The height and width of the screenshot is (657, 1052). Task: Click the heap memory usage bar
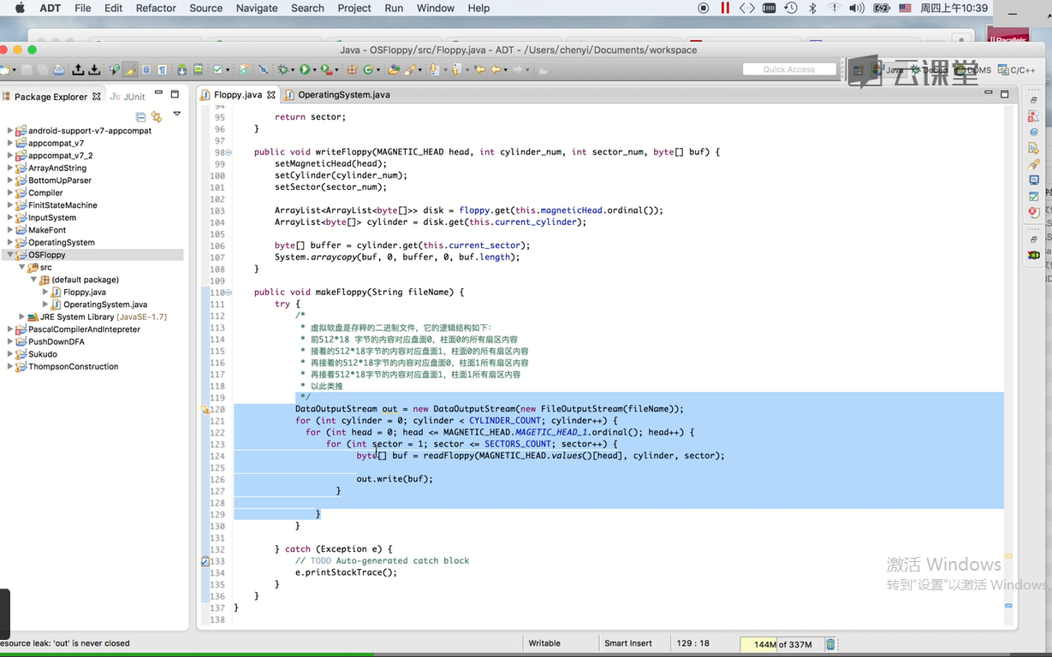coord(782,644)
